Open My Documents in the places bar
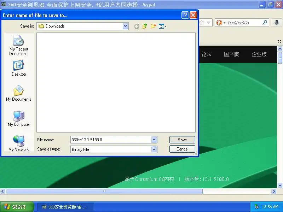 pos(19,93)
